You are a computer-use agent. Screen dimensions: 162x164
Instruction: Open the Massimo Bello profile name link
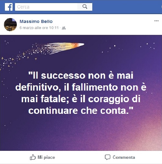(x=36, y=21)
